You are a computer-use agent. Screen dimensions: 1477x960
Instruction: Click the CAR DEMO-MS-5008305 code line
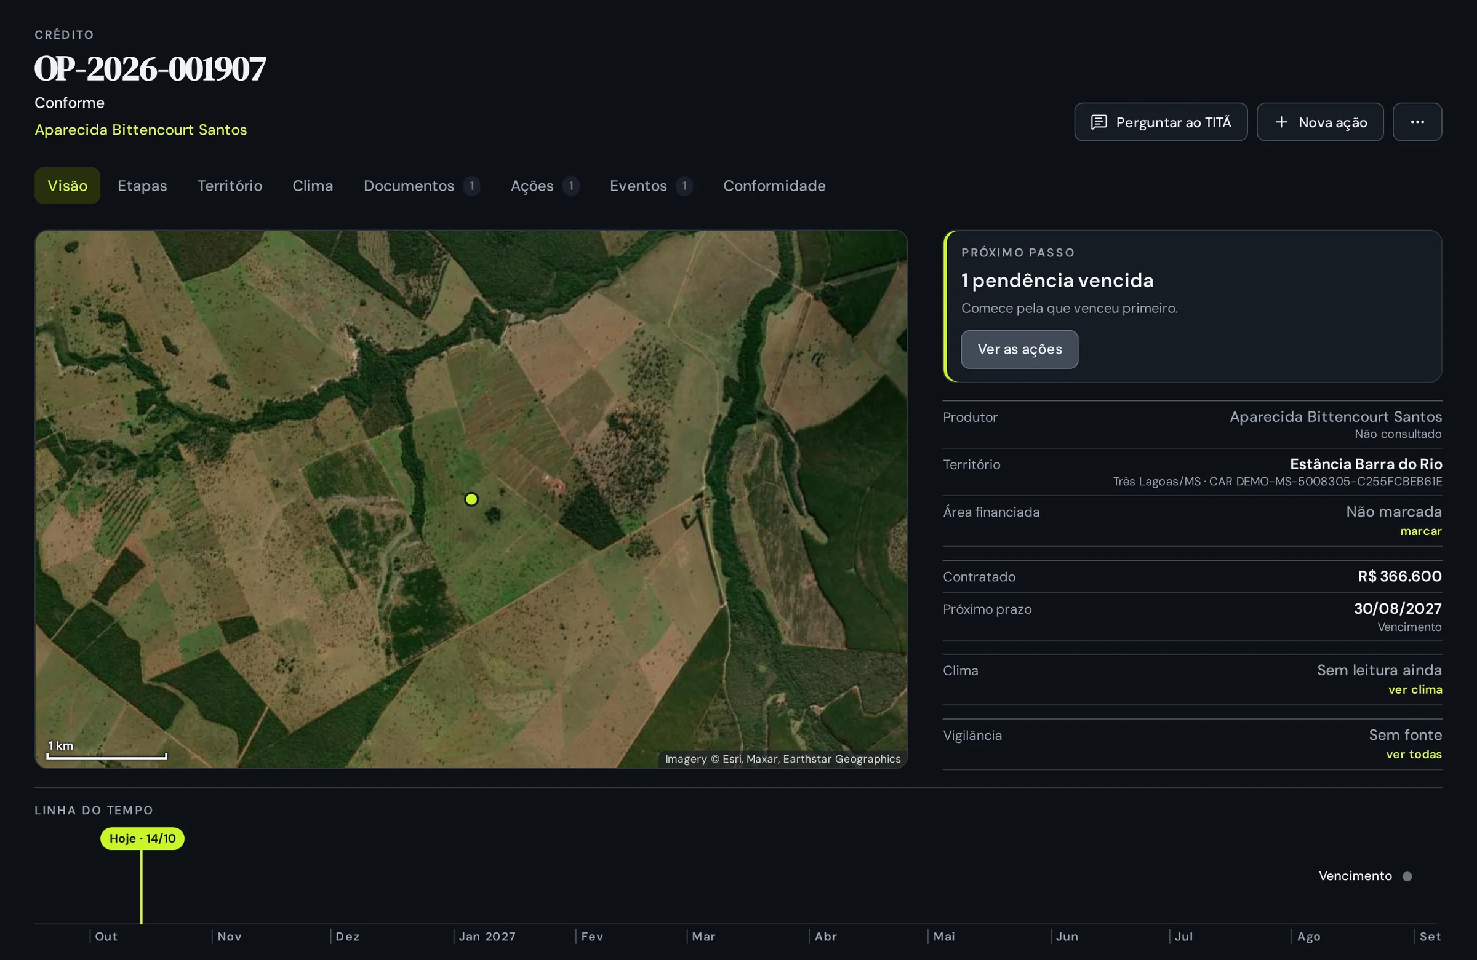point(1277,482)
